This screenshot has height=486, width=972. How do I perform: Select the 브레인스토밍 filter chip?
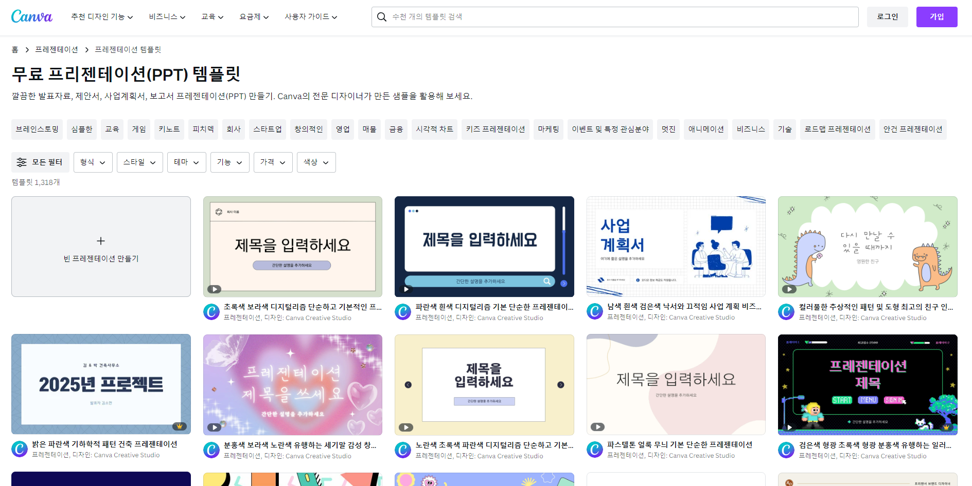37,129
